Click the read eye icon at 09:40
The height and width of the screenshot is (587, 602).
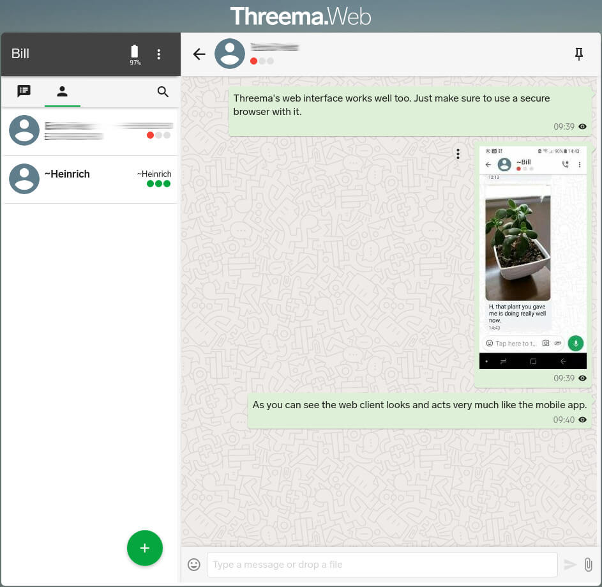[582, 420]
